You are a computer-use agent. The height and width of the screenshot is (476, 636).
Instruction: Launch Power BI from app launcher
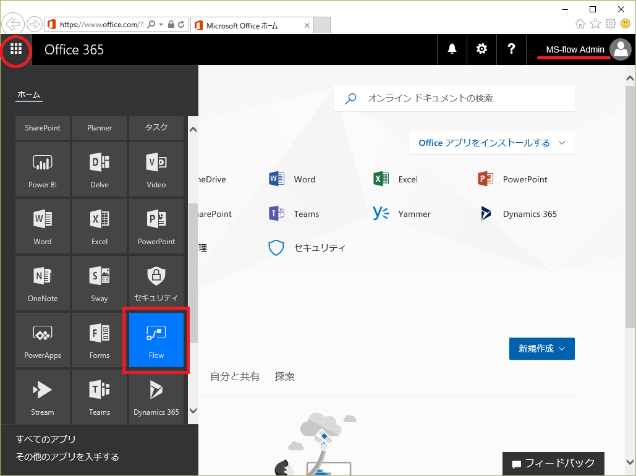(43, 169)
